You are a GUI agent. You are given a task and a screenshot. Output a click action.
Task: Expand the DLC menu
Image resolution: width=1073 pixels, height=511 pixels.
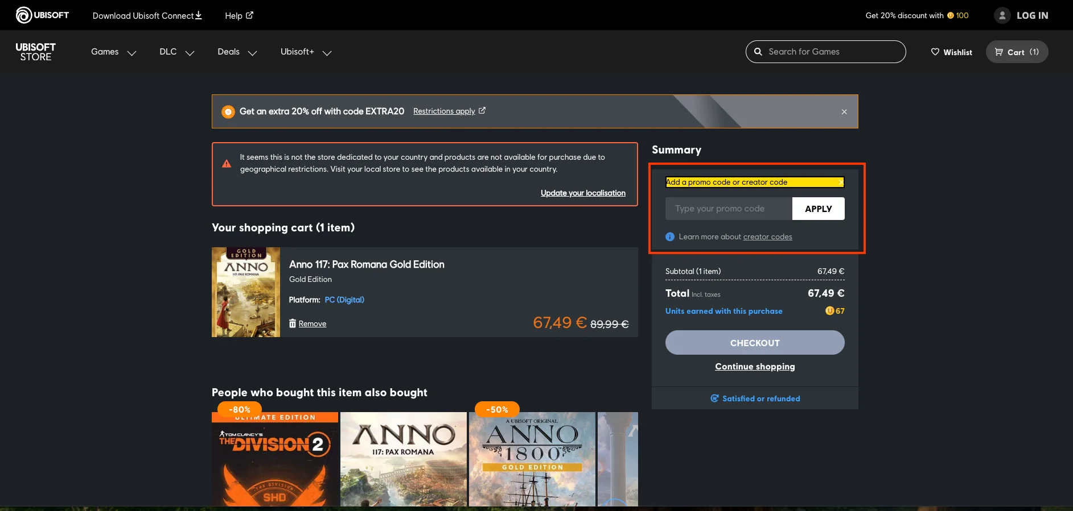(177, 52)
